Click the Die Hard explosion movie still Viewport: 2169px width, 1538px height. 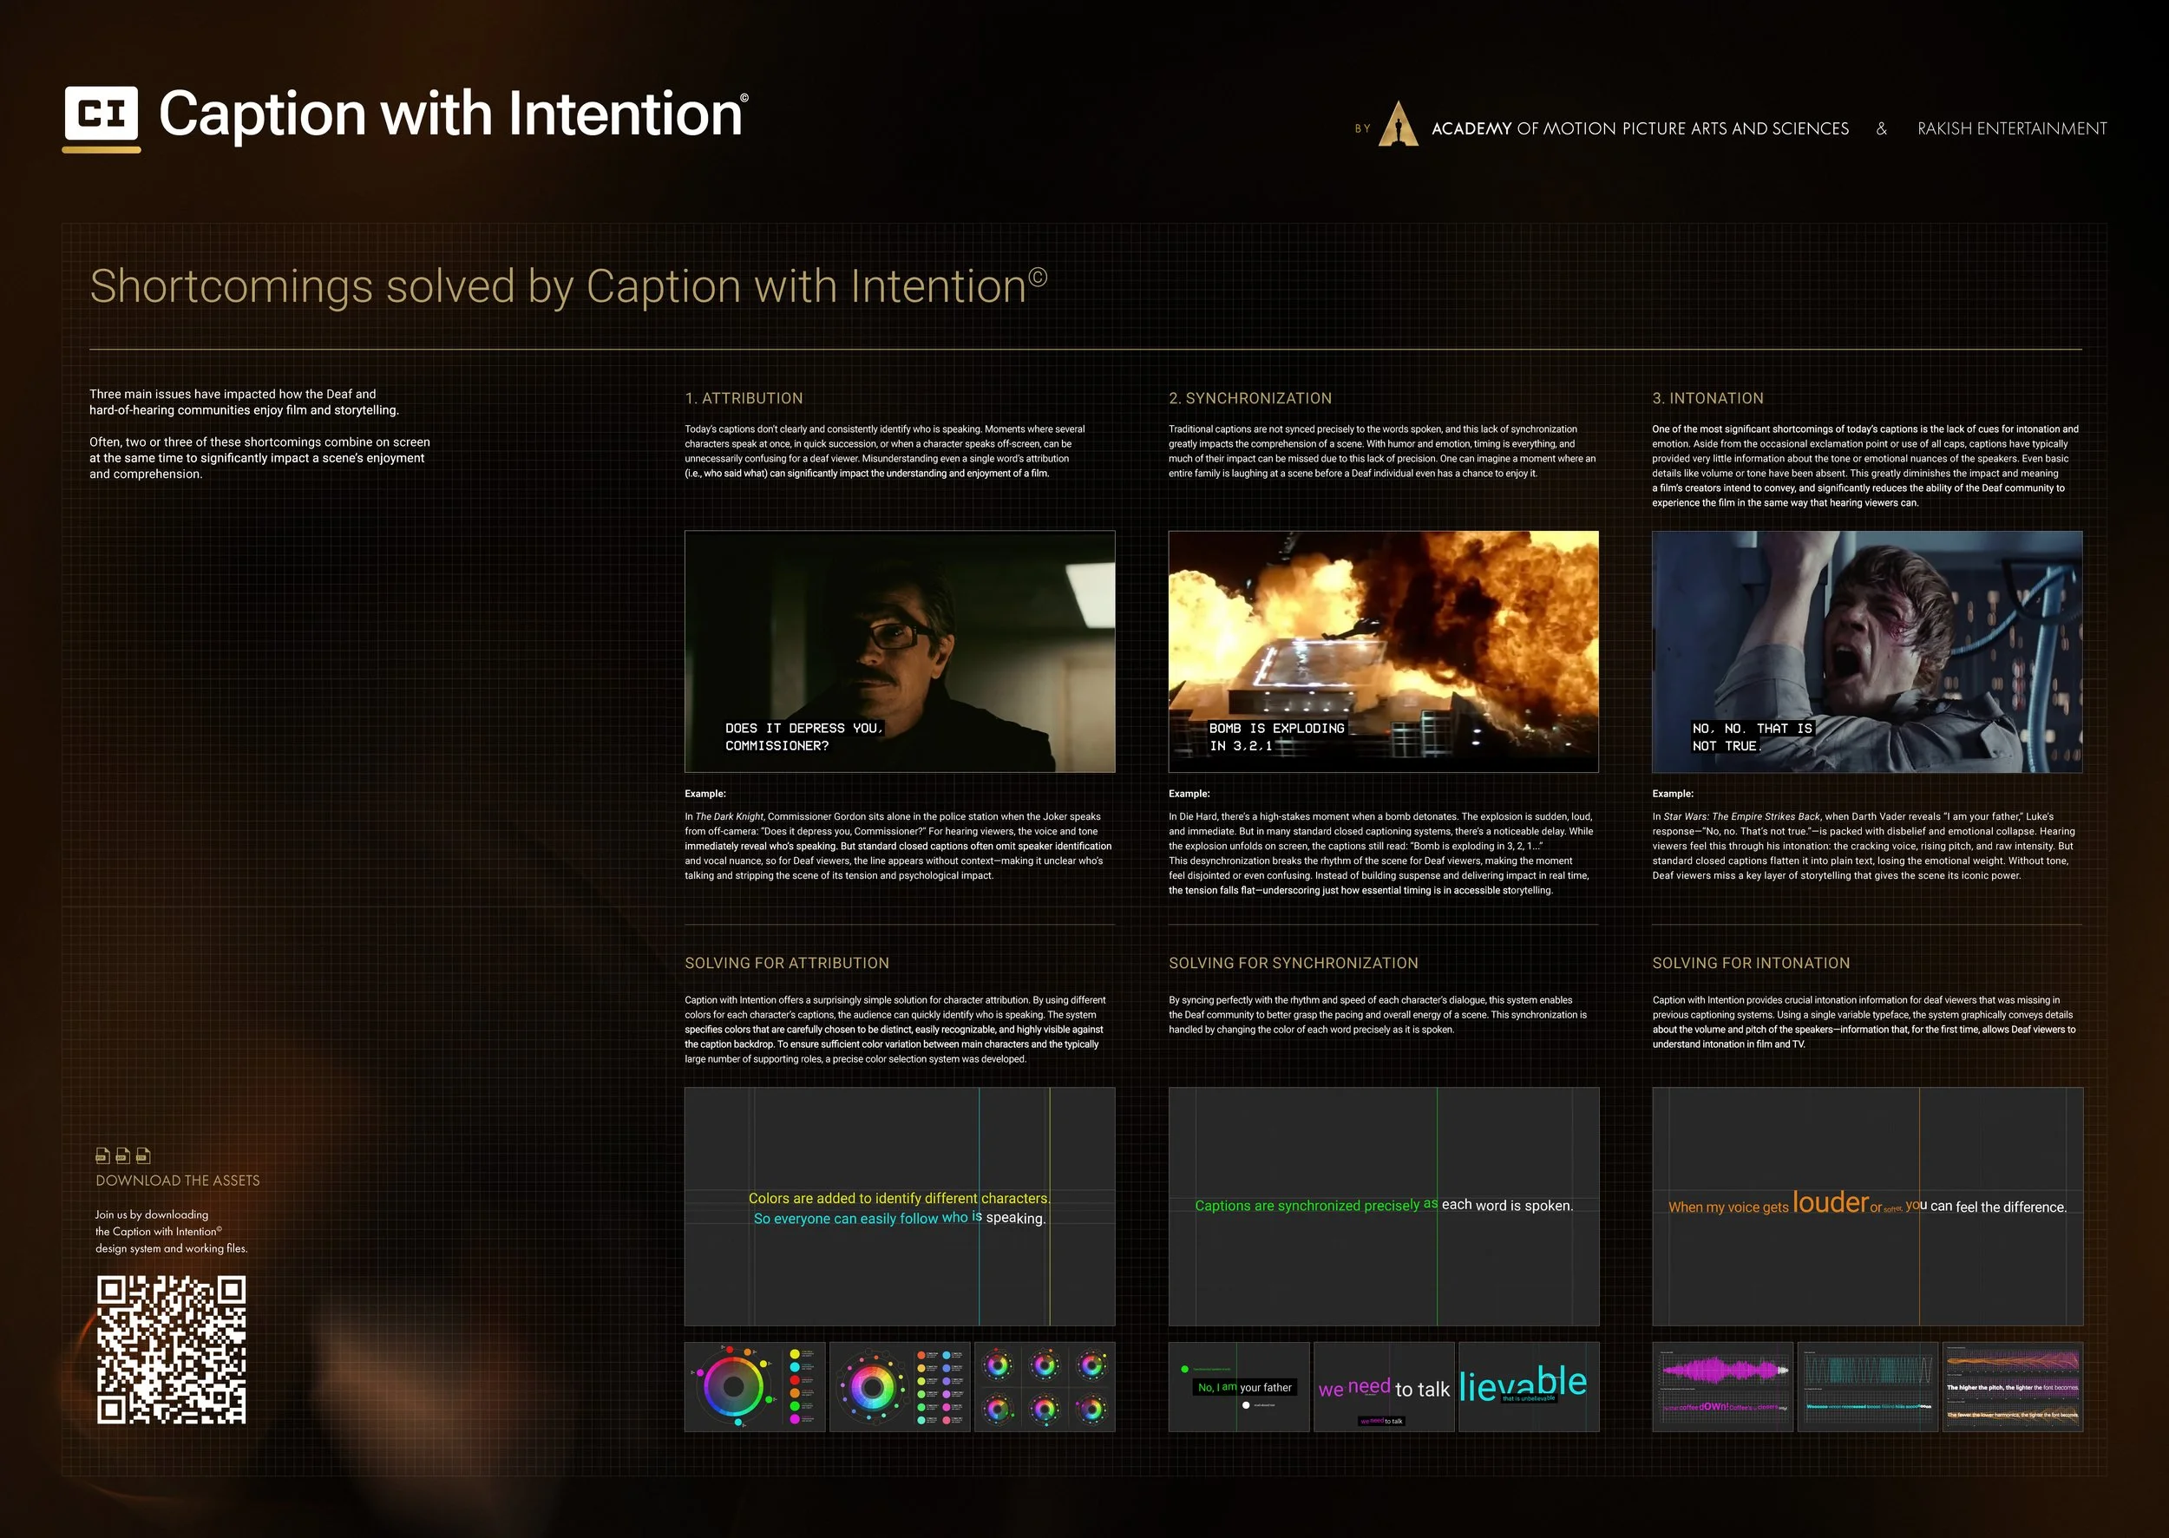(x=1383, y=651)
